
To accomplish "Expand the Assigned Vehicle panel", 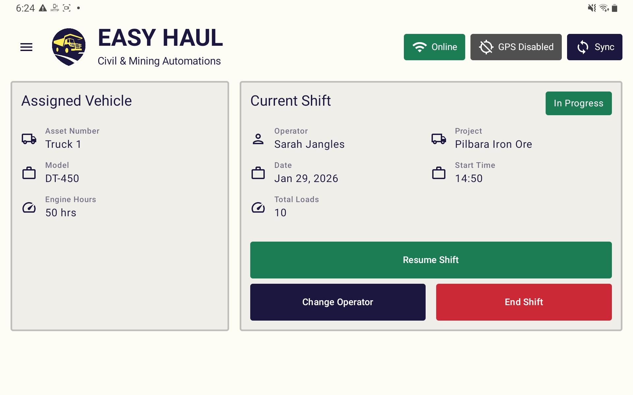I will [x=76, y=101].
